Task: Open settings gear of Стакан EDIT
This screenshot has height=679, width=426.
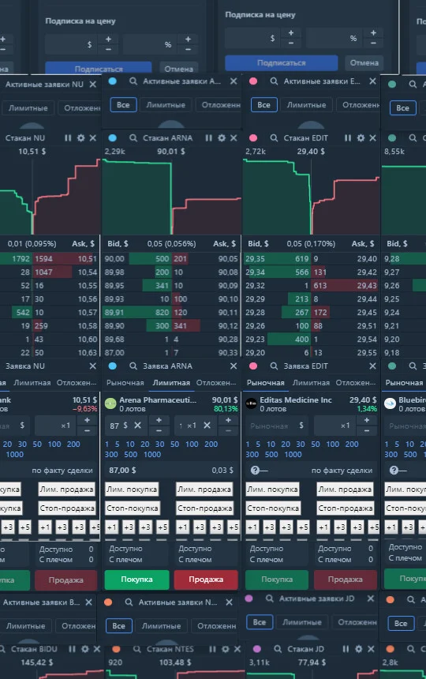Action: click(361, 137)
